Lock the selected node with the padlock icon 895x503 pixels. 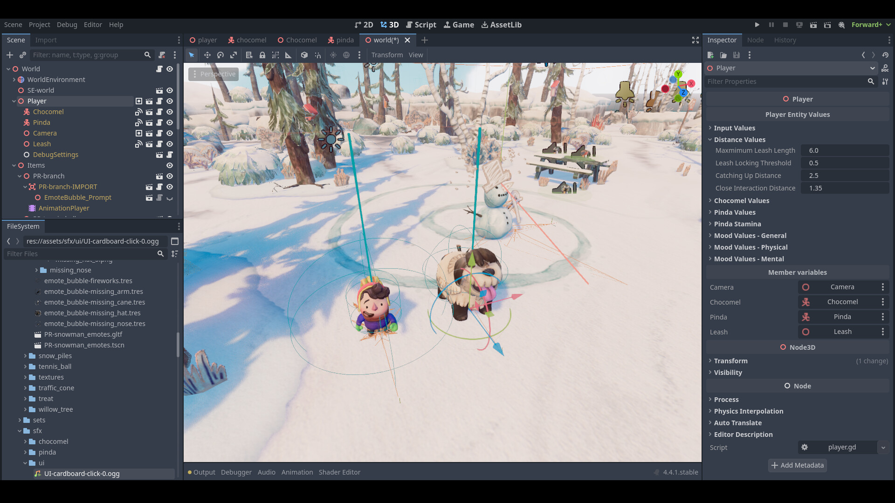(262, 55)
